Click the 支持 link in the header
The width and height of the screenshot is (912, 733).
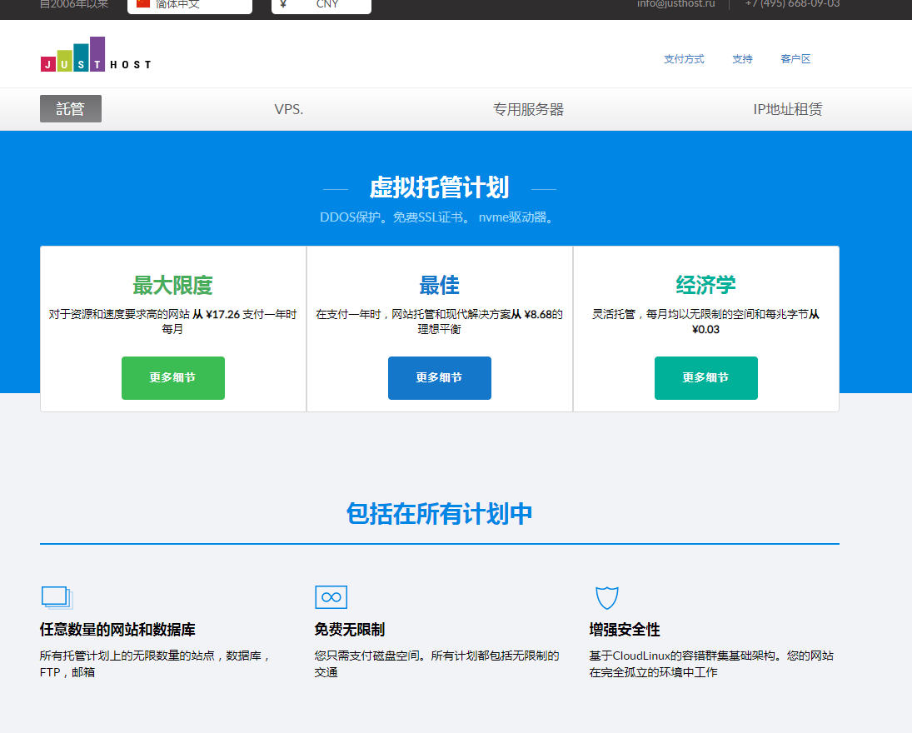tap(742, 58)
